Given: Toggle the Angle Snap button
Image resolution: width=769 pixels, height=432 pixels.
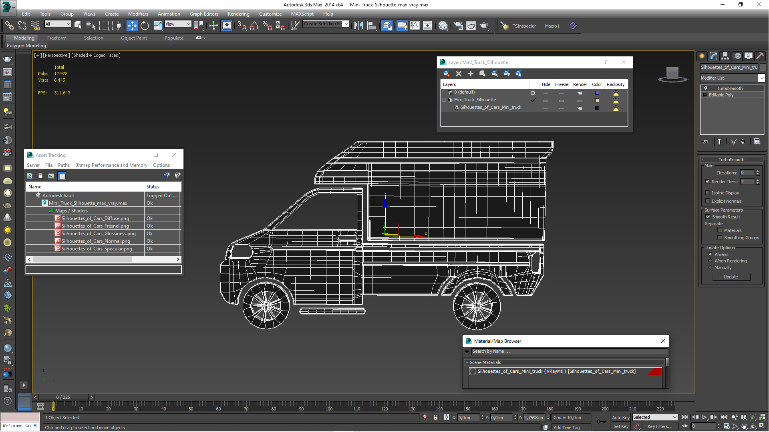Looking at the screenshot, I should coord(254,26).
